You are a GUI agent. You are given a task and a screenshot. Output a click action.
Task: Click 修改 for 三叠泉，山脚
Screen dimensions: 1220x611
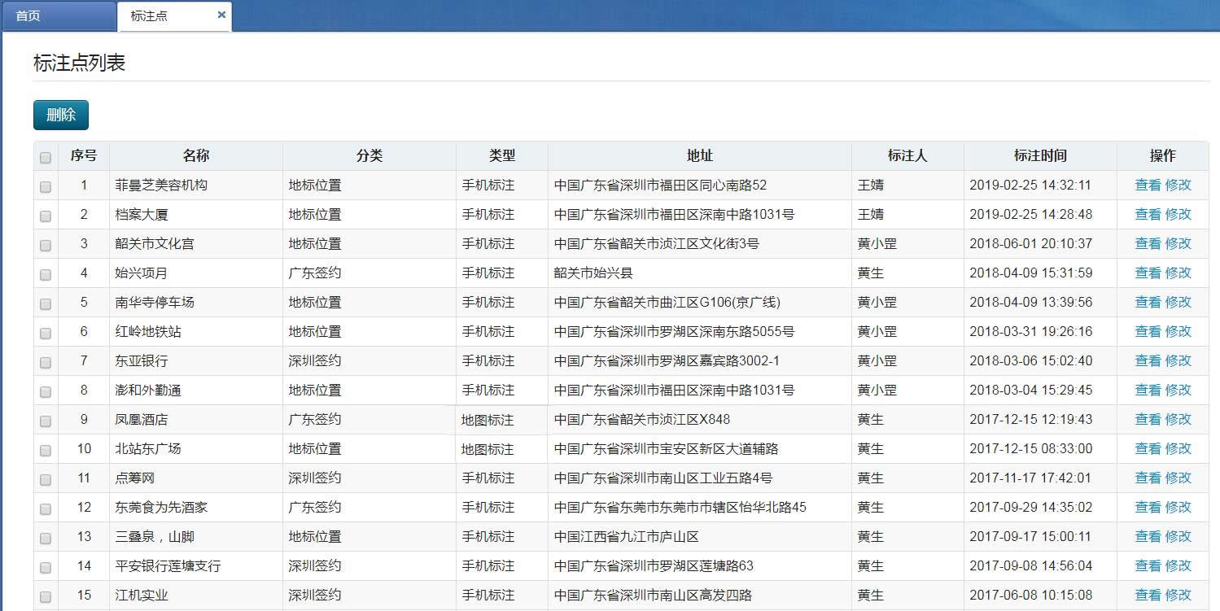[x=1178, y=536]
